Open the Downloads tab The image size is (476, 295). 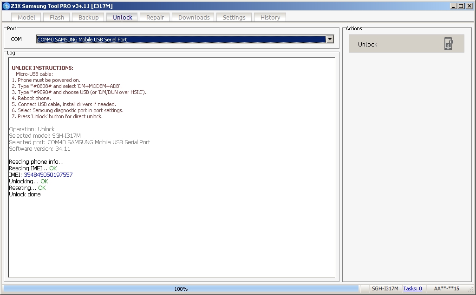[x=194, y=17]
